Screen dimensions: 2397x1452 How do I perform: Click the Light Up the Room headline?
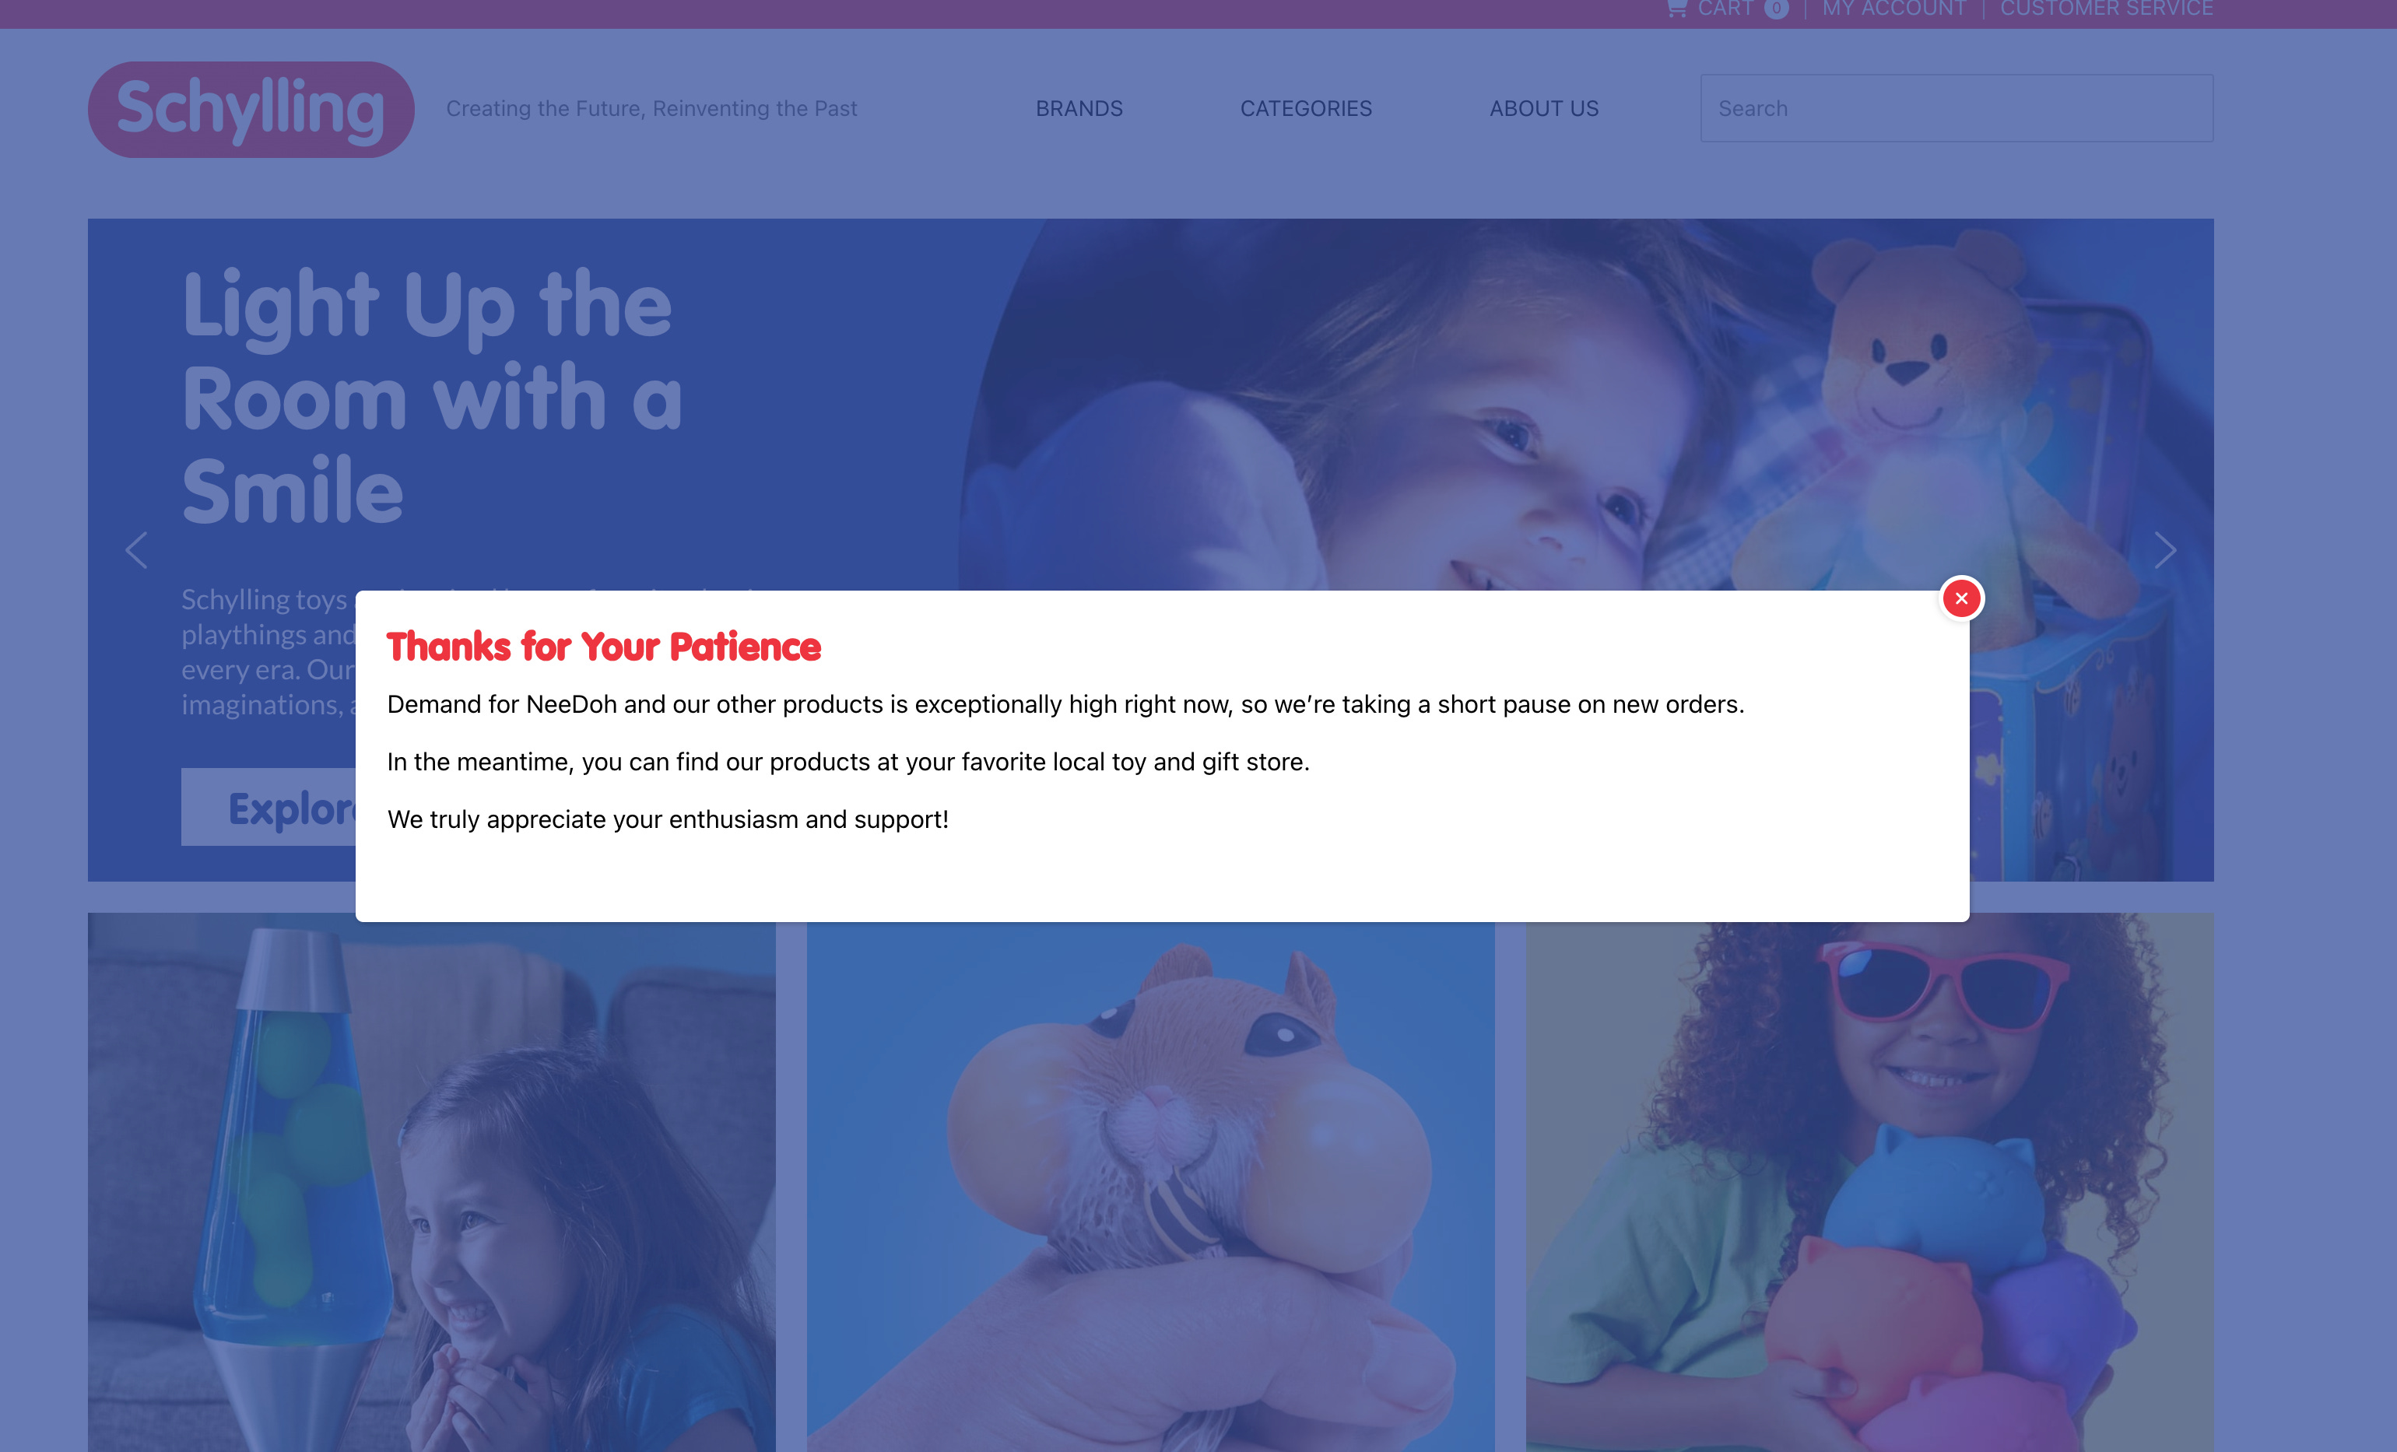[x=432, y=396]
